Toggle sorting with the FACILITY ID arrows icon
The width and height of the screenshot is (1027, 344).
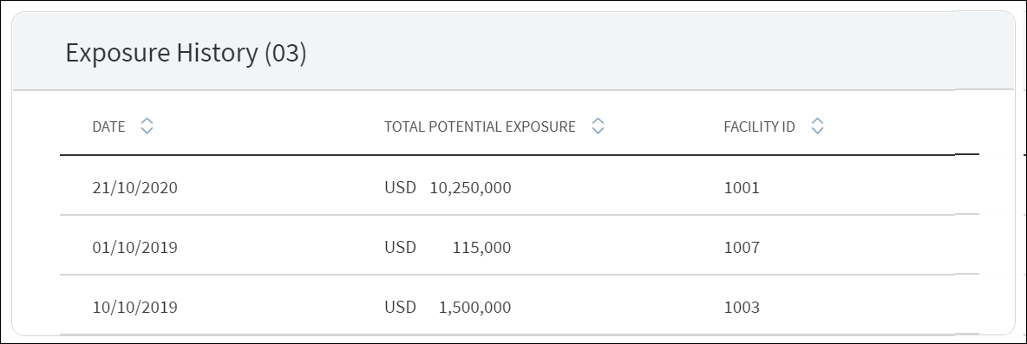(x=817, y=127)
